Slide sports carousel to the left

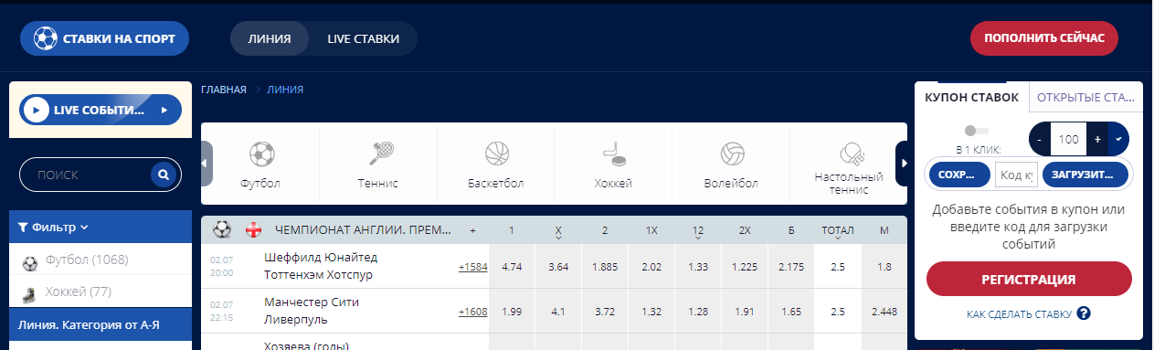(206, 164)
